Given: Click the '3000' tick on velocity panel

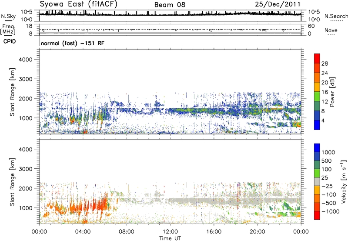Looking at the screenshot, I should (x=26, y=169).
